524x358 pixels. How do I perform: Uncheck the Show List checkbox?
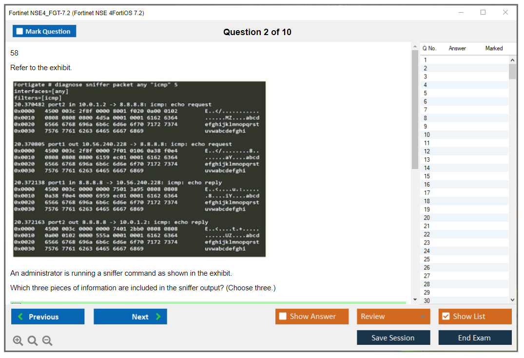click(446, 317)
